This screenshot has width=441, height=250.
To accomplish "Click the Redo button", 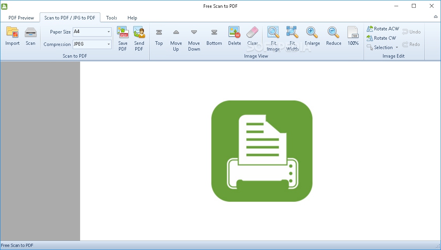I will coord(411,44).
